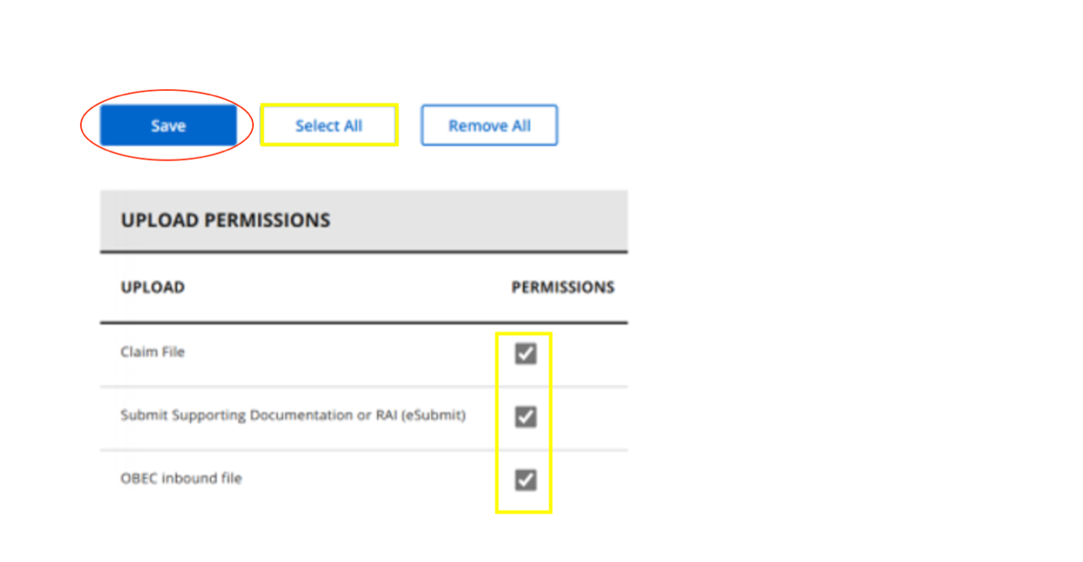Viewport: 1083px width, 562px height.
Task: Click the Select All button
Action: 329,126
